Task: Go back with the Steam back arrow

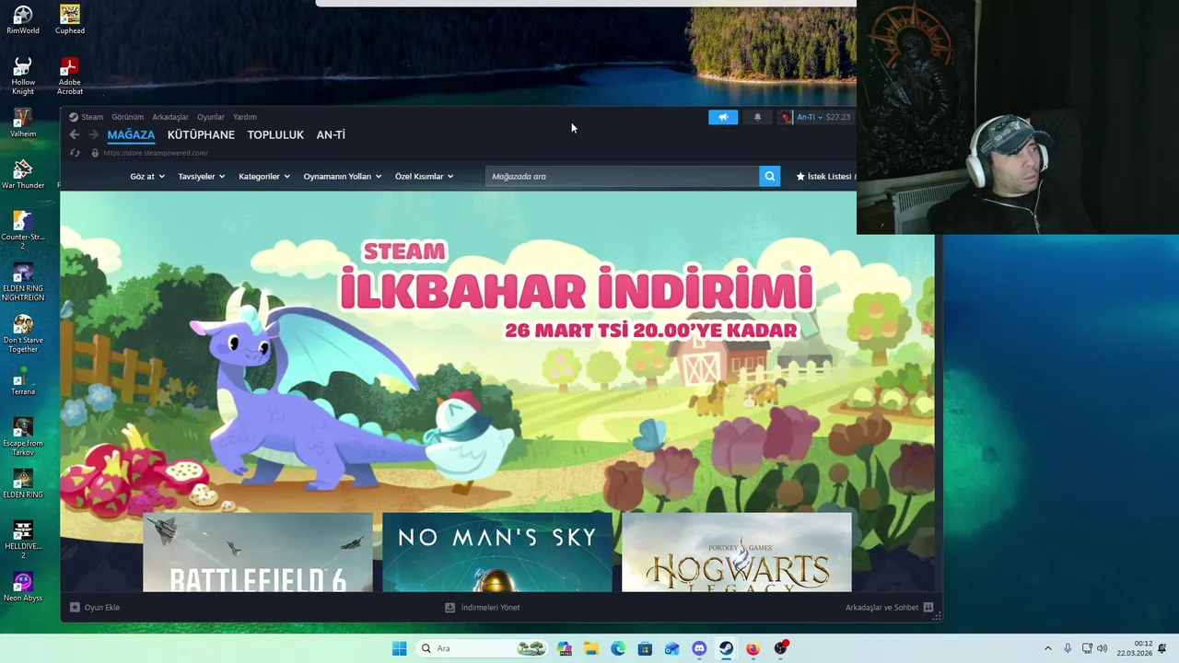Action: pos(75,134)
